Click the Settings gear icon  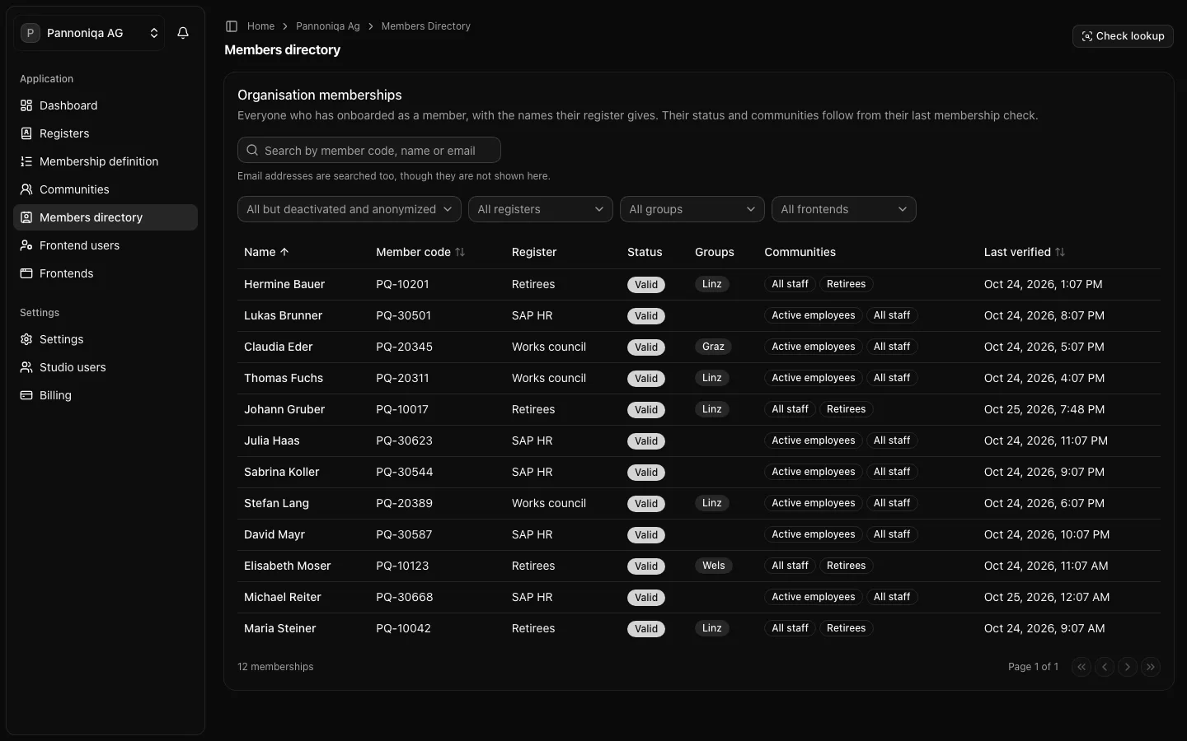point(26,339)
